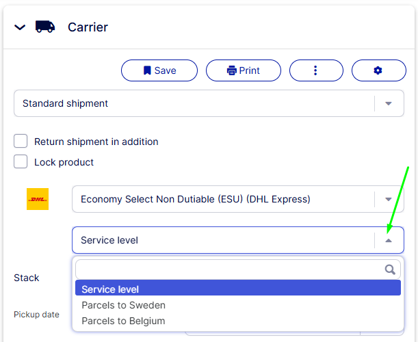Click the magnifier search icon
Screen dimensions: 418x342
[x=390, y=269]
